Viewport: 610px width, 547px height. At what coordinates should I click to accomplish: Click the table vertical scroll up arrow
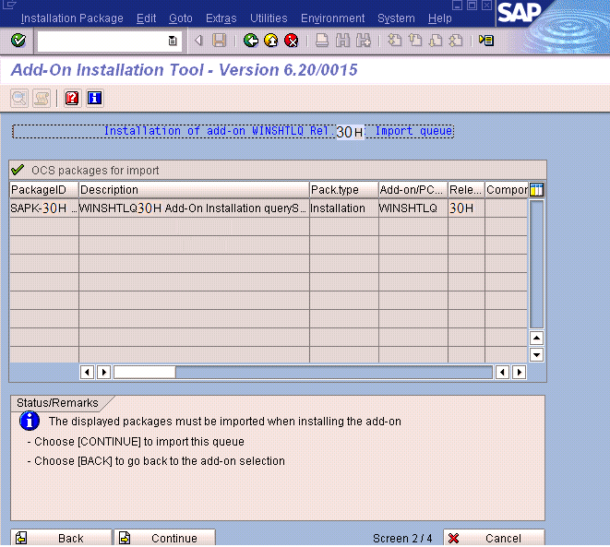point(536,338)
